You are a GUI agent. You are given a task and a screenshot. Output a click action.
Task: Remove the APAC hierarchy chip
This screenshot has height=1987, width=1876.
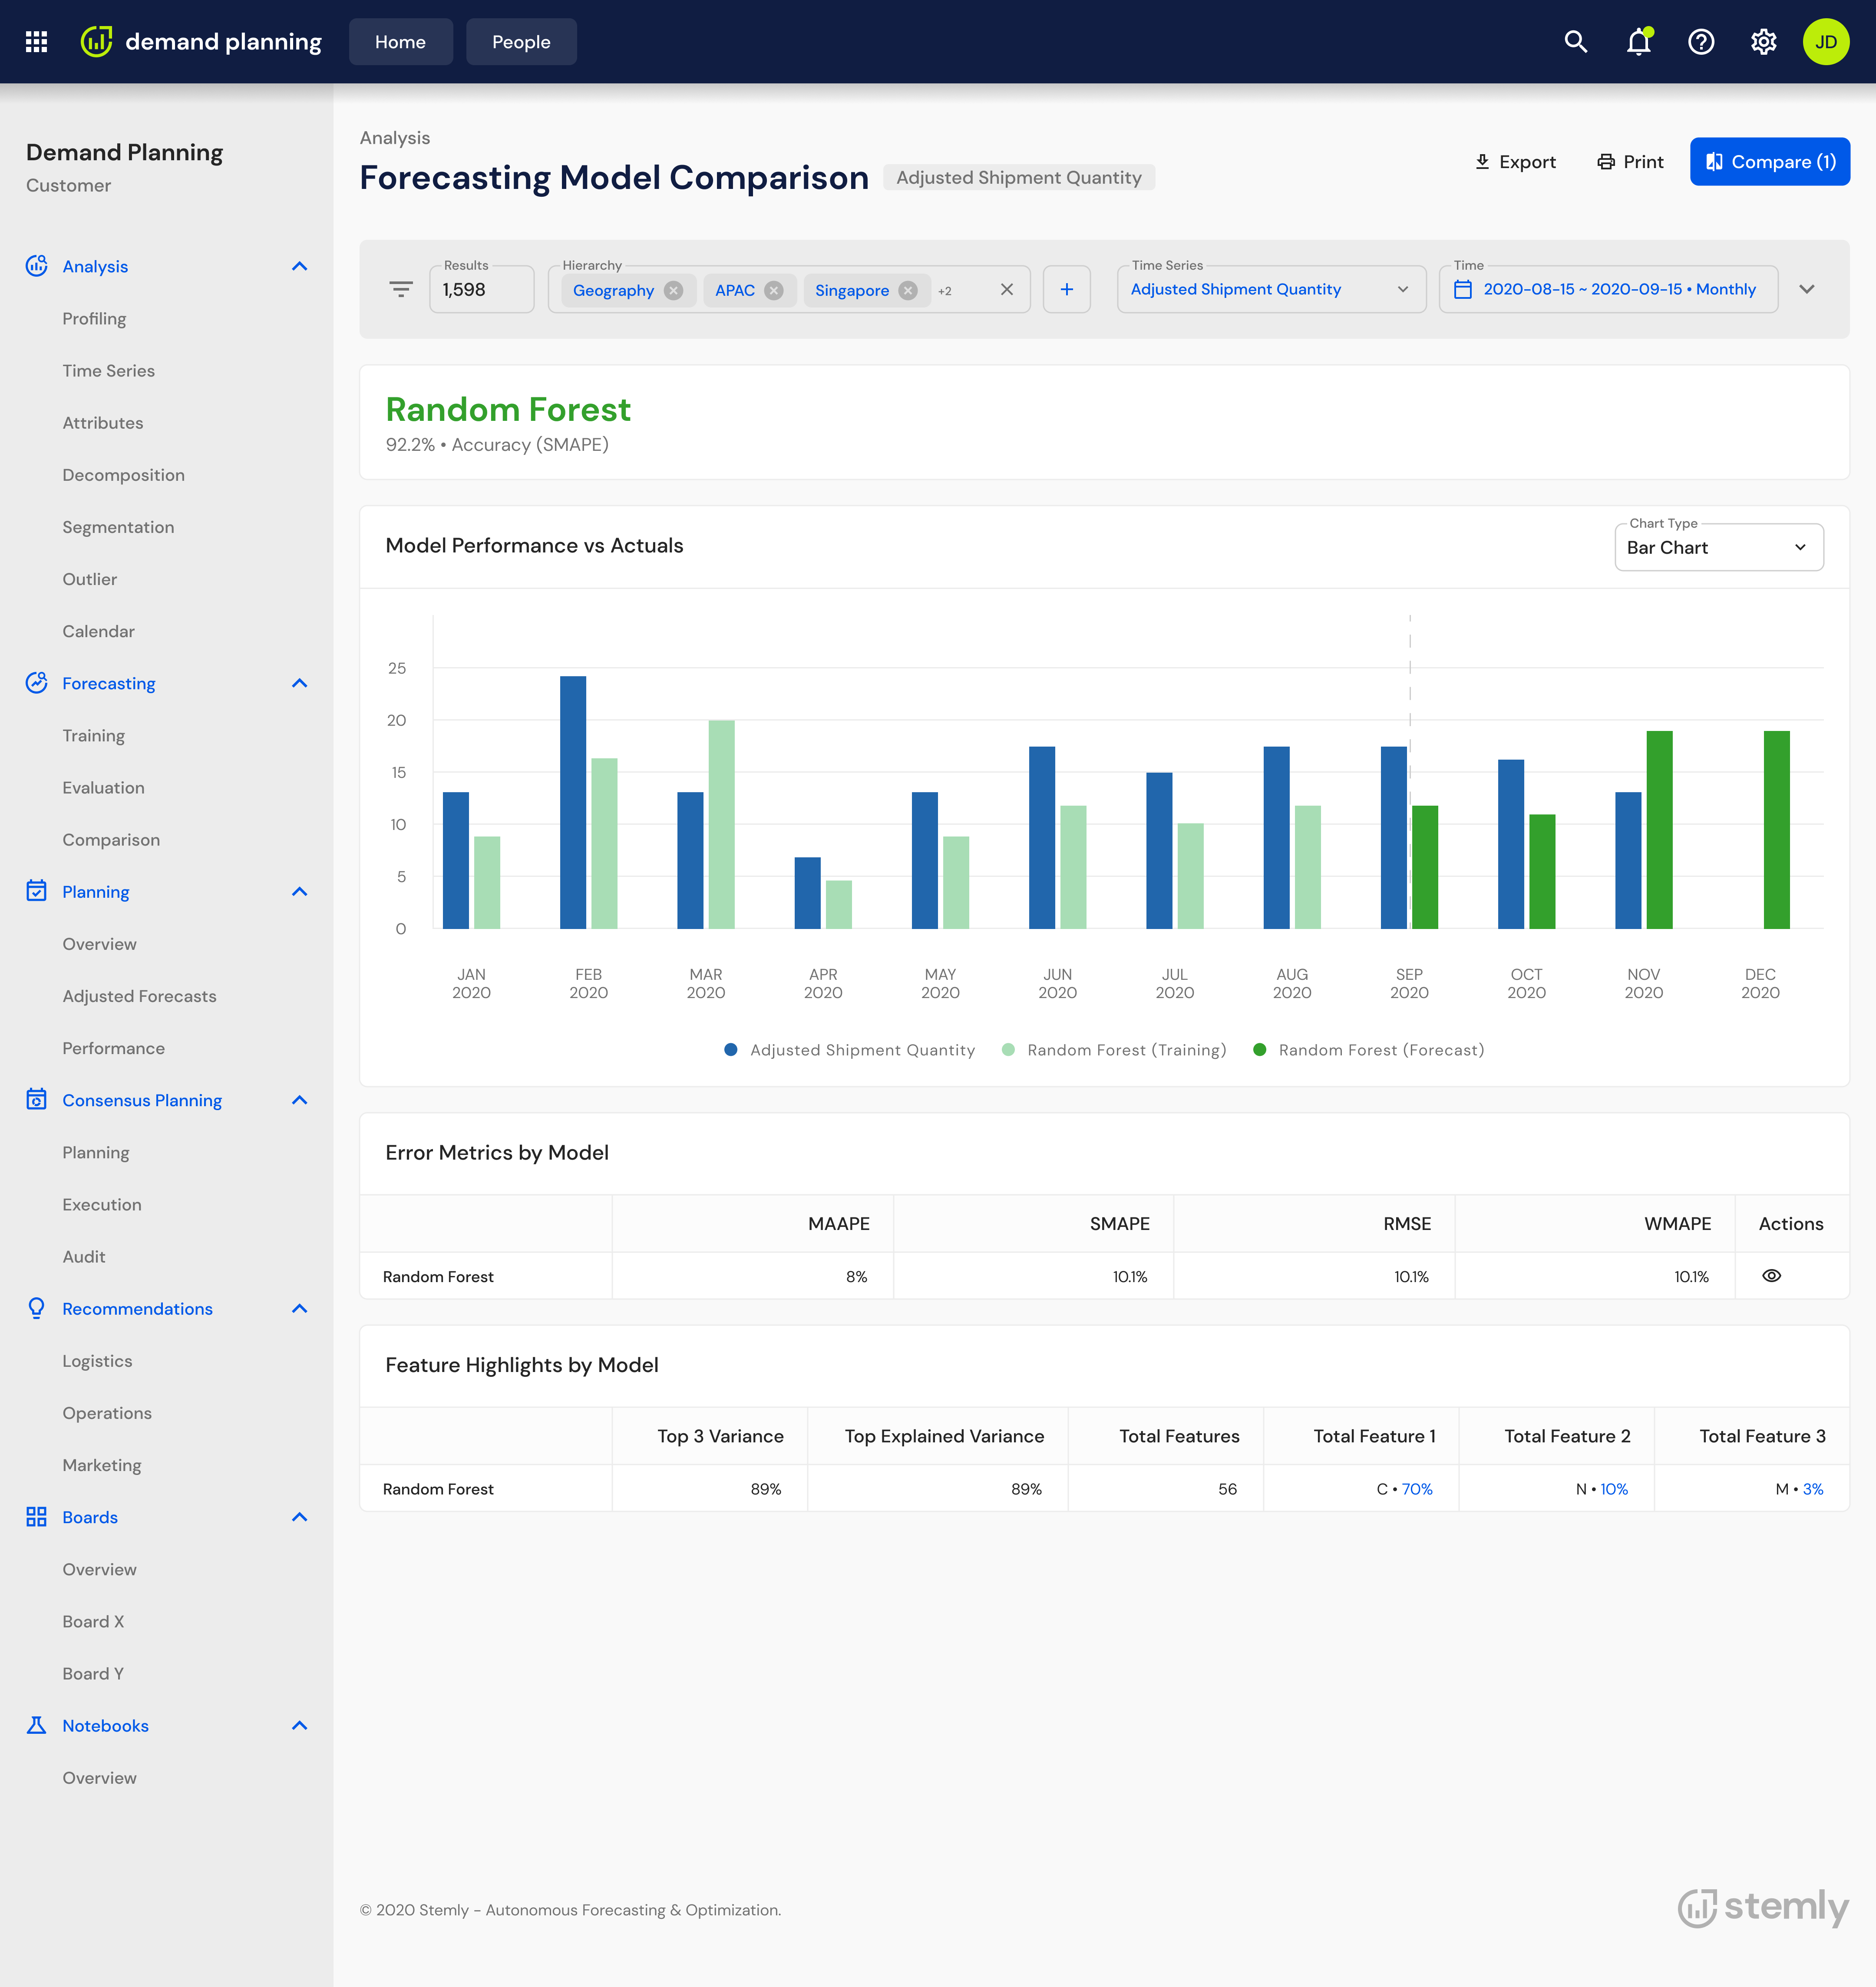(x=774, y=291)
